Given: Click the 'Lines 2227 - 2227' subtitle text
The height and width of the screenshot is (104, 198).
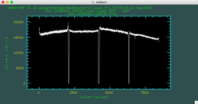Looking at the screenshot, I should click(113, 11).
